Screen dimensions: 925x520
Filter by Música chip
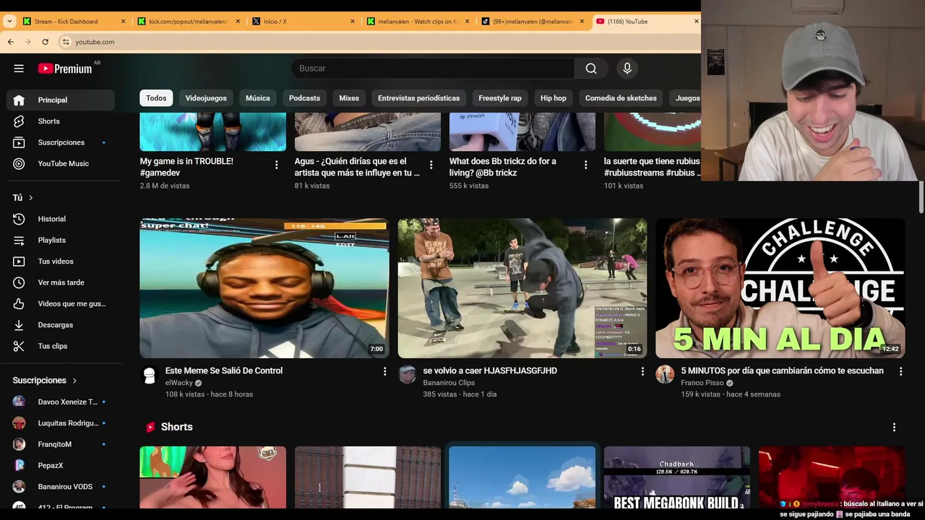[258, 98]
